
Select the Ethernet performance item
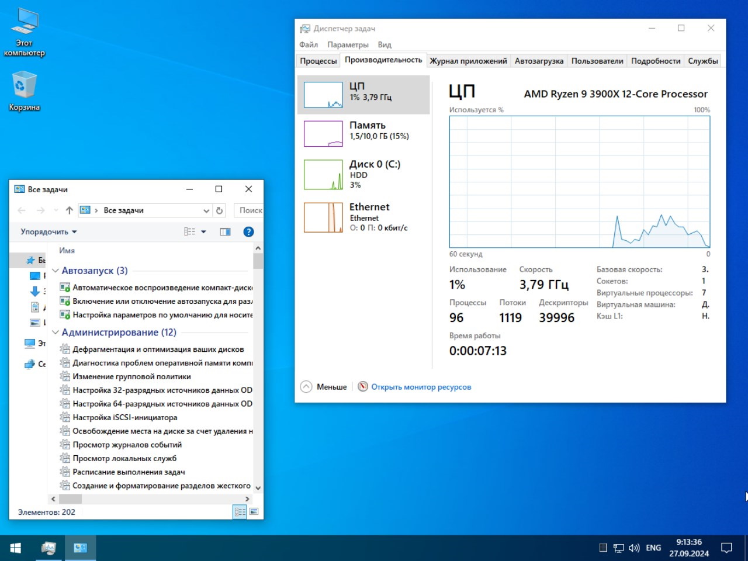tap(363, 217)
